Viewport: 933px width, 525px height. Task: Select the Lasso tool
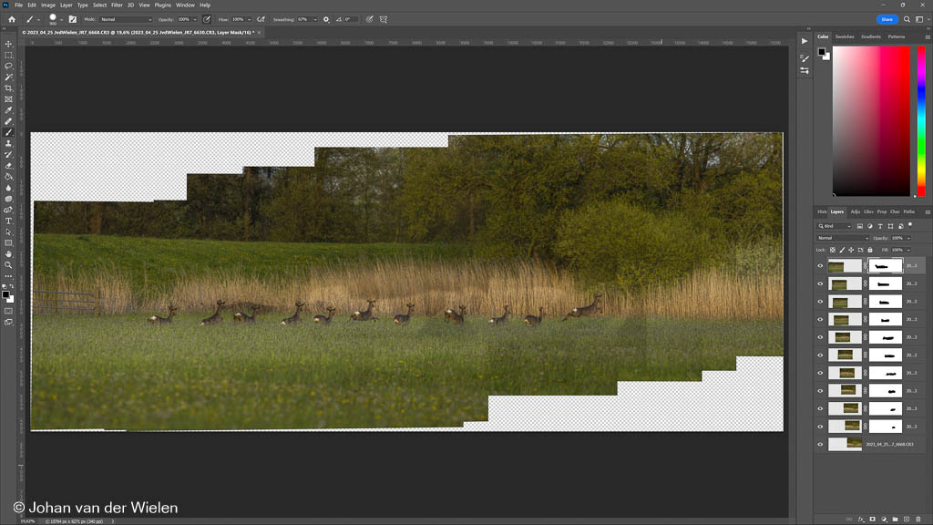tap(8, 66)
